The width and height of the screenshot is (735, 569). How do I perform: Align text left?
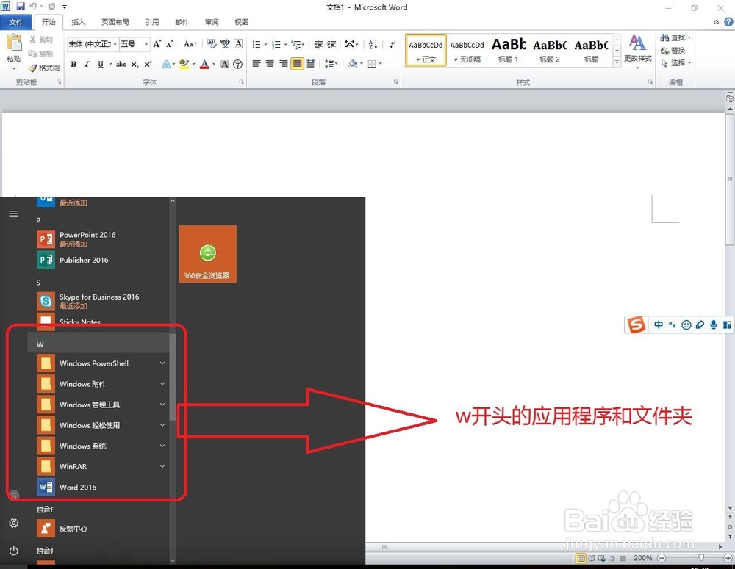(257, 64)
